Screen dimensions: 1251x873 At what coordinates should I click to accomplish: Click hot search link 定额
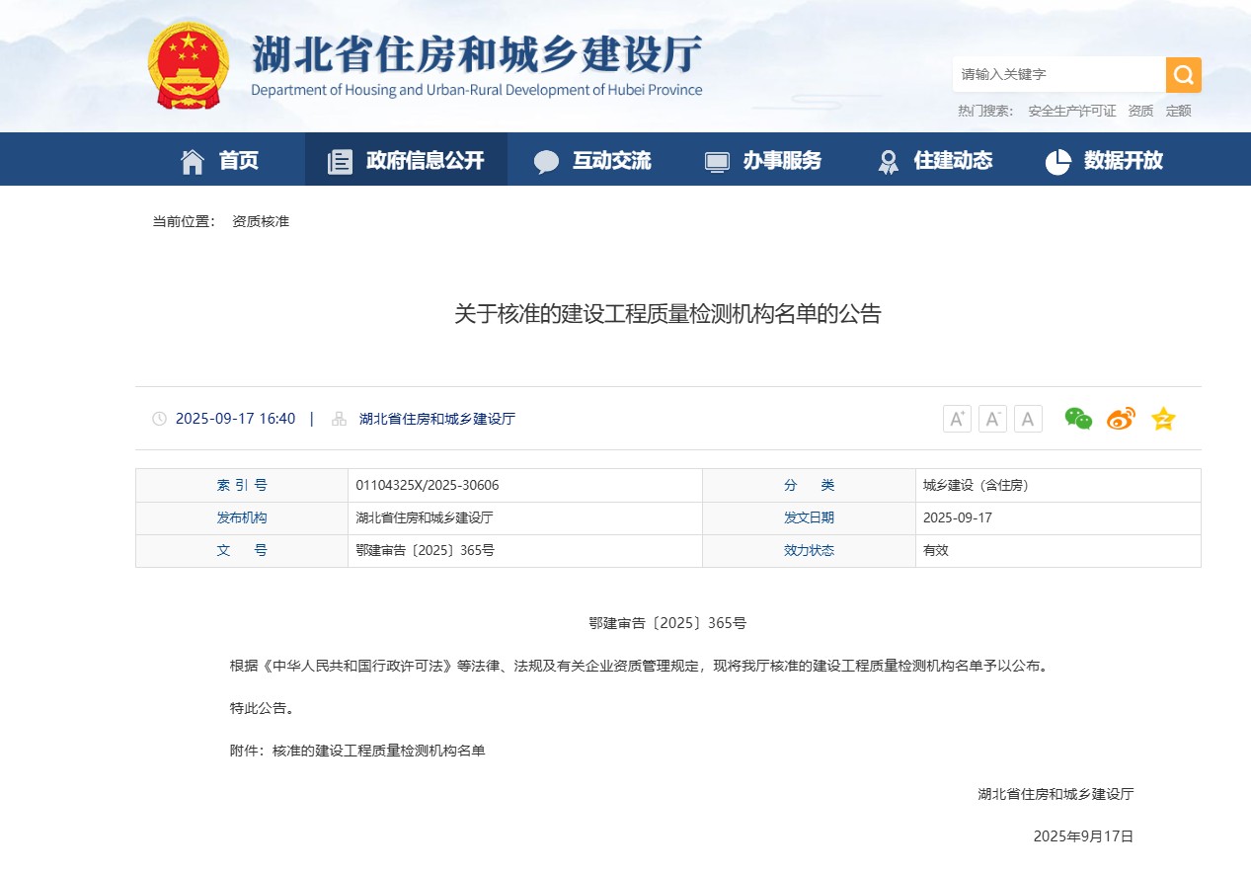tap(1178, 111)
